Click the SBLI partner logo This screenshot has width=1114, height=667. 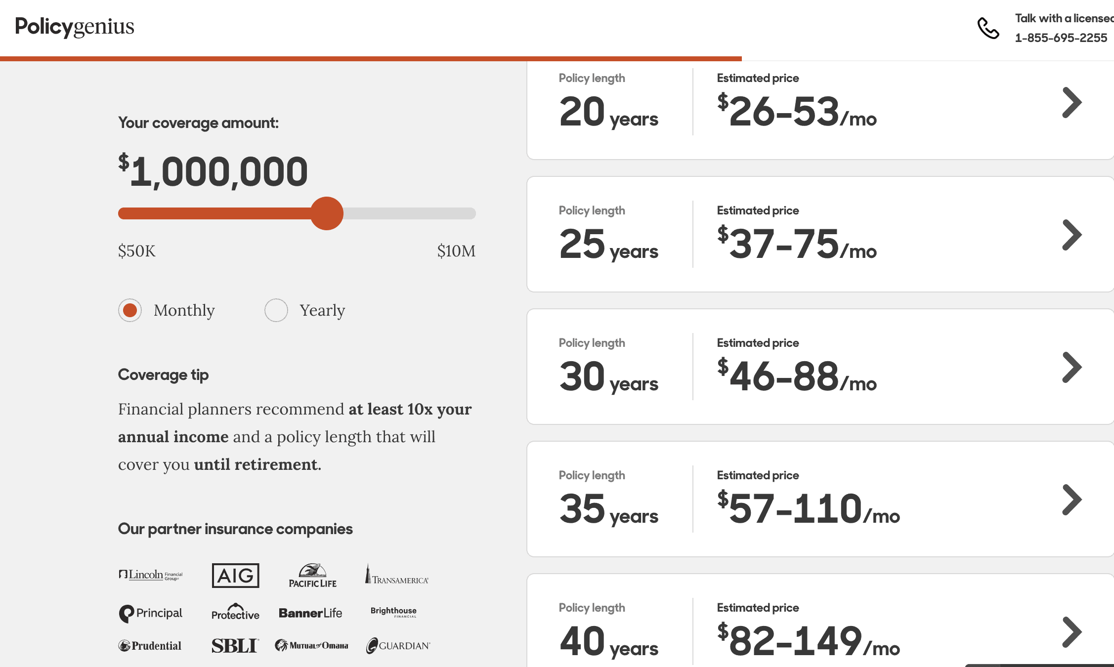pos(235,645)
